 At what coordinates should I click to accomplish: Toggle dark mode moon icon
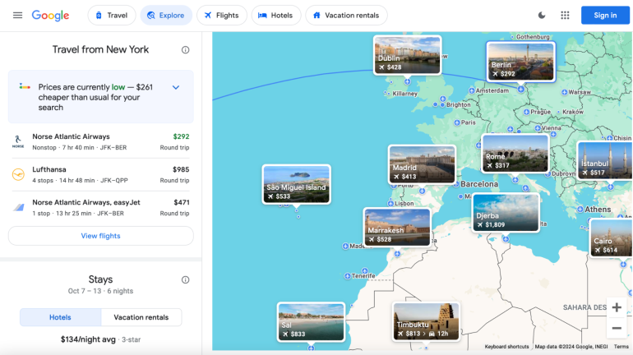point(541,16)
